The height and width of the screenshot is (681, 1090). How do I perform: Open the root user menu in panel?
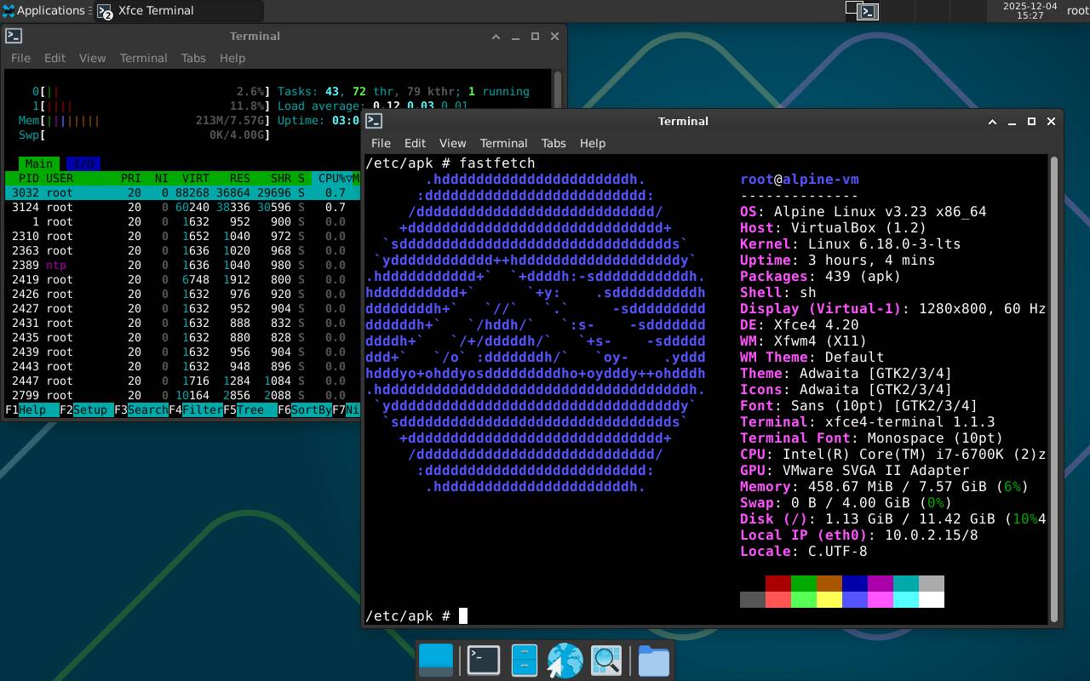coord(1077,11)
